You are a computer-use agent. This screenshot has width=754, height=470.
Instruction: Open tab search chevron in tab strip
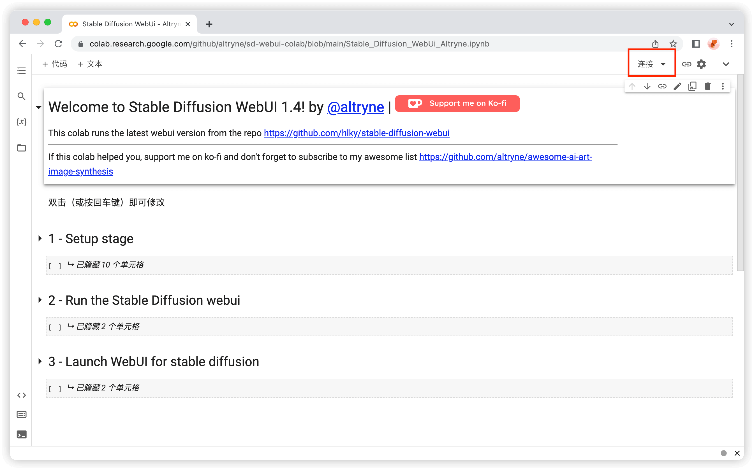click(x=732, y=24)
